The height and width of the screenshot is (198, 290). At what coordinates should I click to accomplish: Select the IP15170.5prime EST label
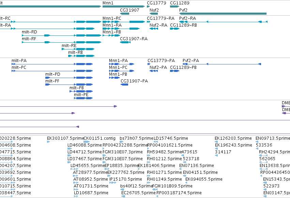pyautogui.click(x=126, y=179)
